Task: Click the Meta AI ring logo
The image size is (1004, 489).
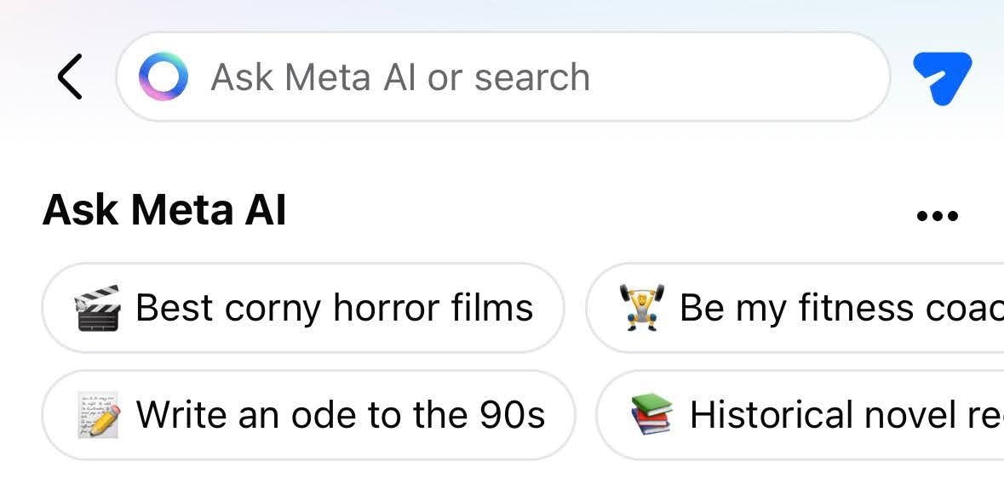Action: [163, 77]
